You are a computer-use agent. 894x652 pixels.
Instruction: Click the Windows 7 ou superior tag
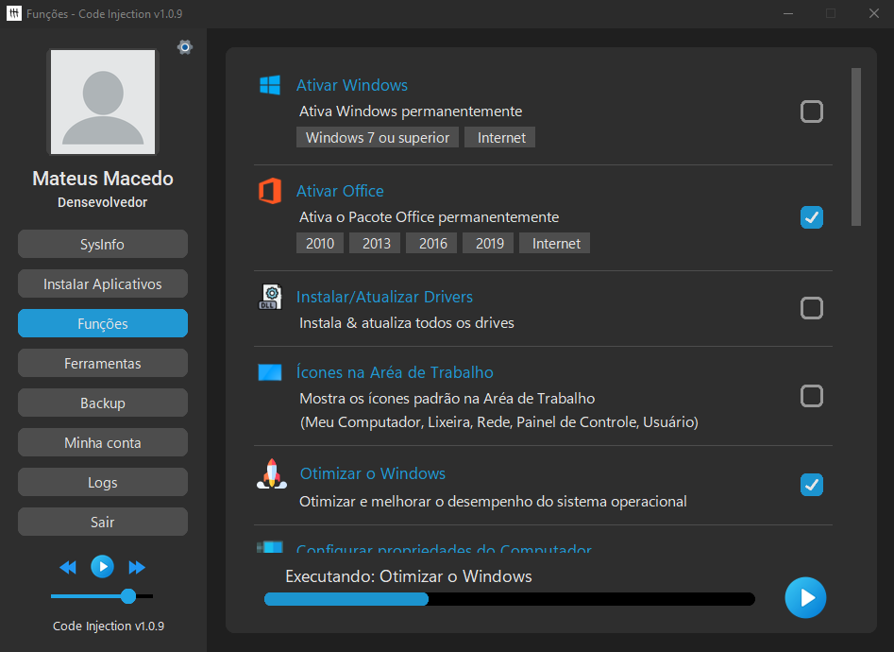click(378, 138)
